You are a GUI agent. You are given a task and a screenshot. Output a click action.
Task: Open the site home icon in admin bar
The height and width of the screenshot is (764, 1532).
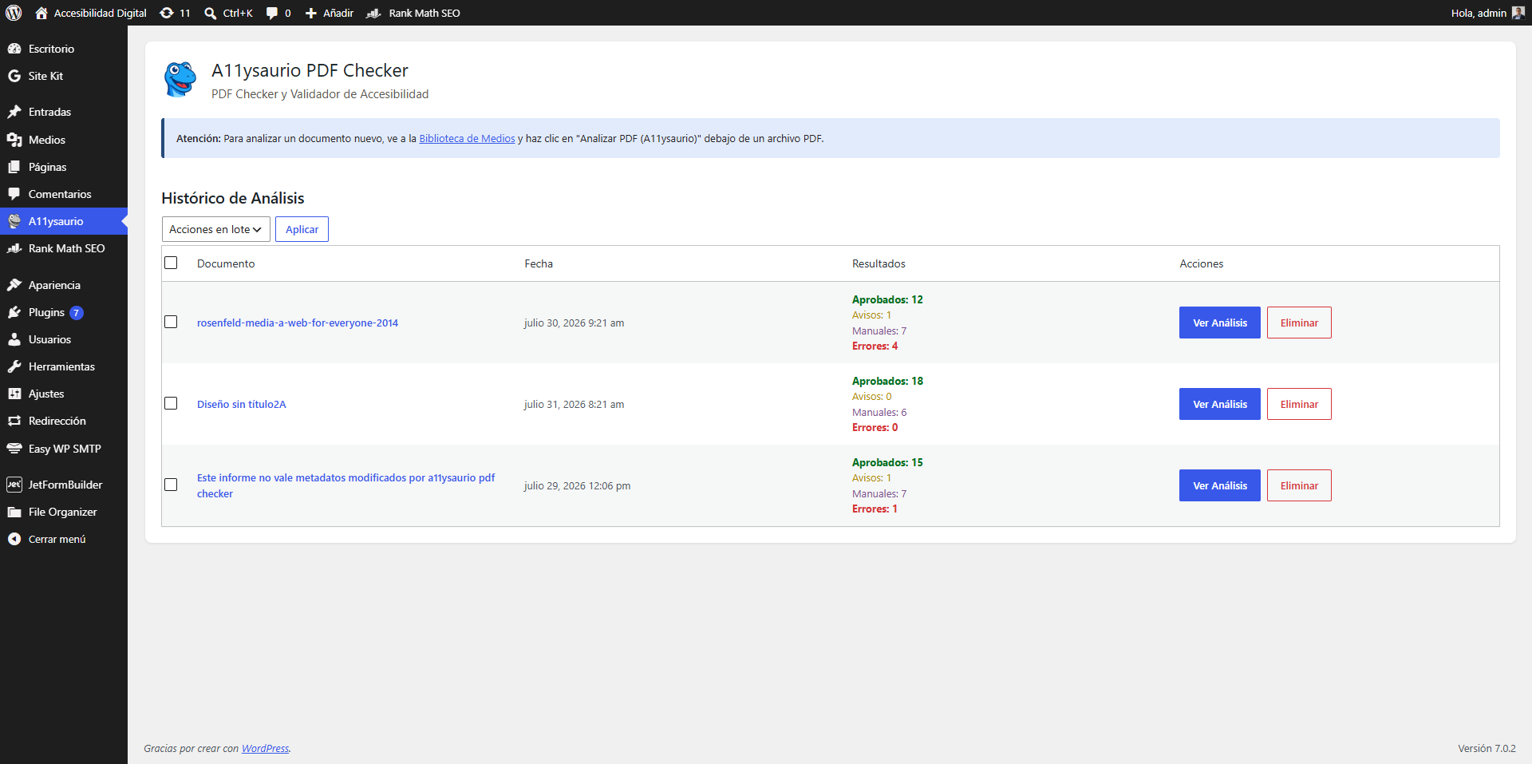(x=41, y=13)
